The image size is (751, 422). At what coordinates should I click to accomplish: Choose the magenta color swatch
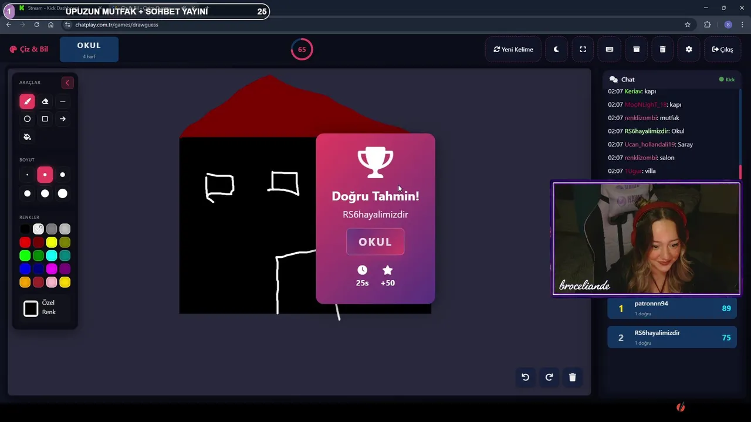click(52, 269)
